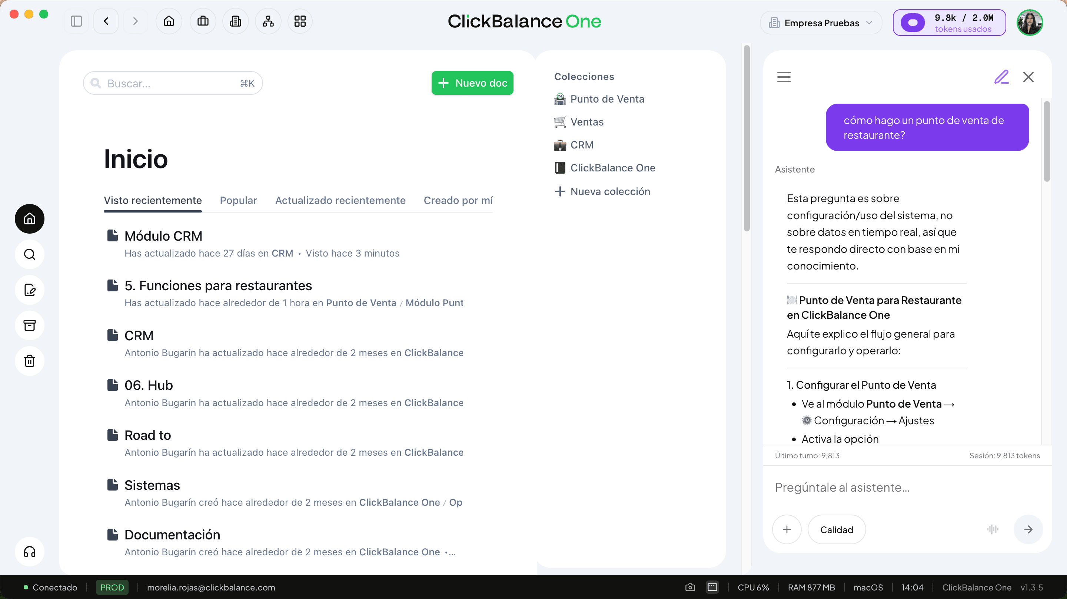Switch to Actualizado recientemente tab
Image resolution: width=1067 pixels, height=599 pixels.
[x=340, y=201]
